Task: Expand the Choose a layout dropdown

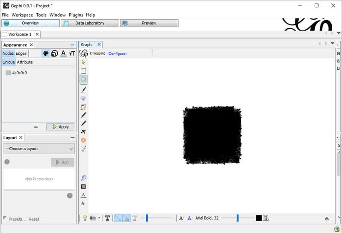Action: click(39, 149)
